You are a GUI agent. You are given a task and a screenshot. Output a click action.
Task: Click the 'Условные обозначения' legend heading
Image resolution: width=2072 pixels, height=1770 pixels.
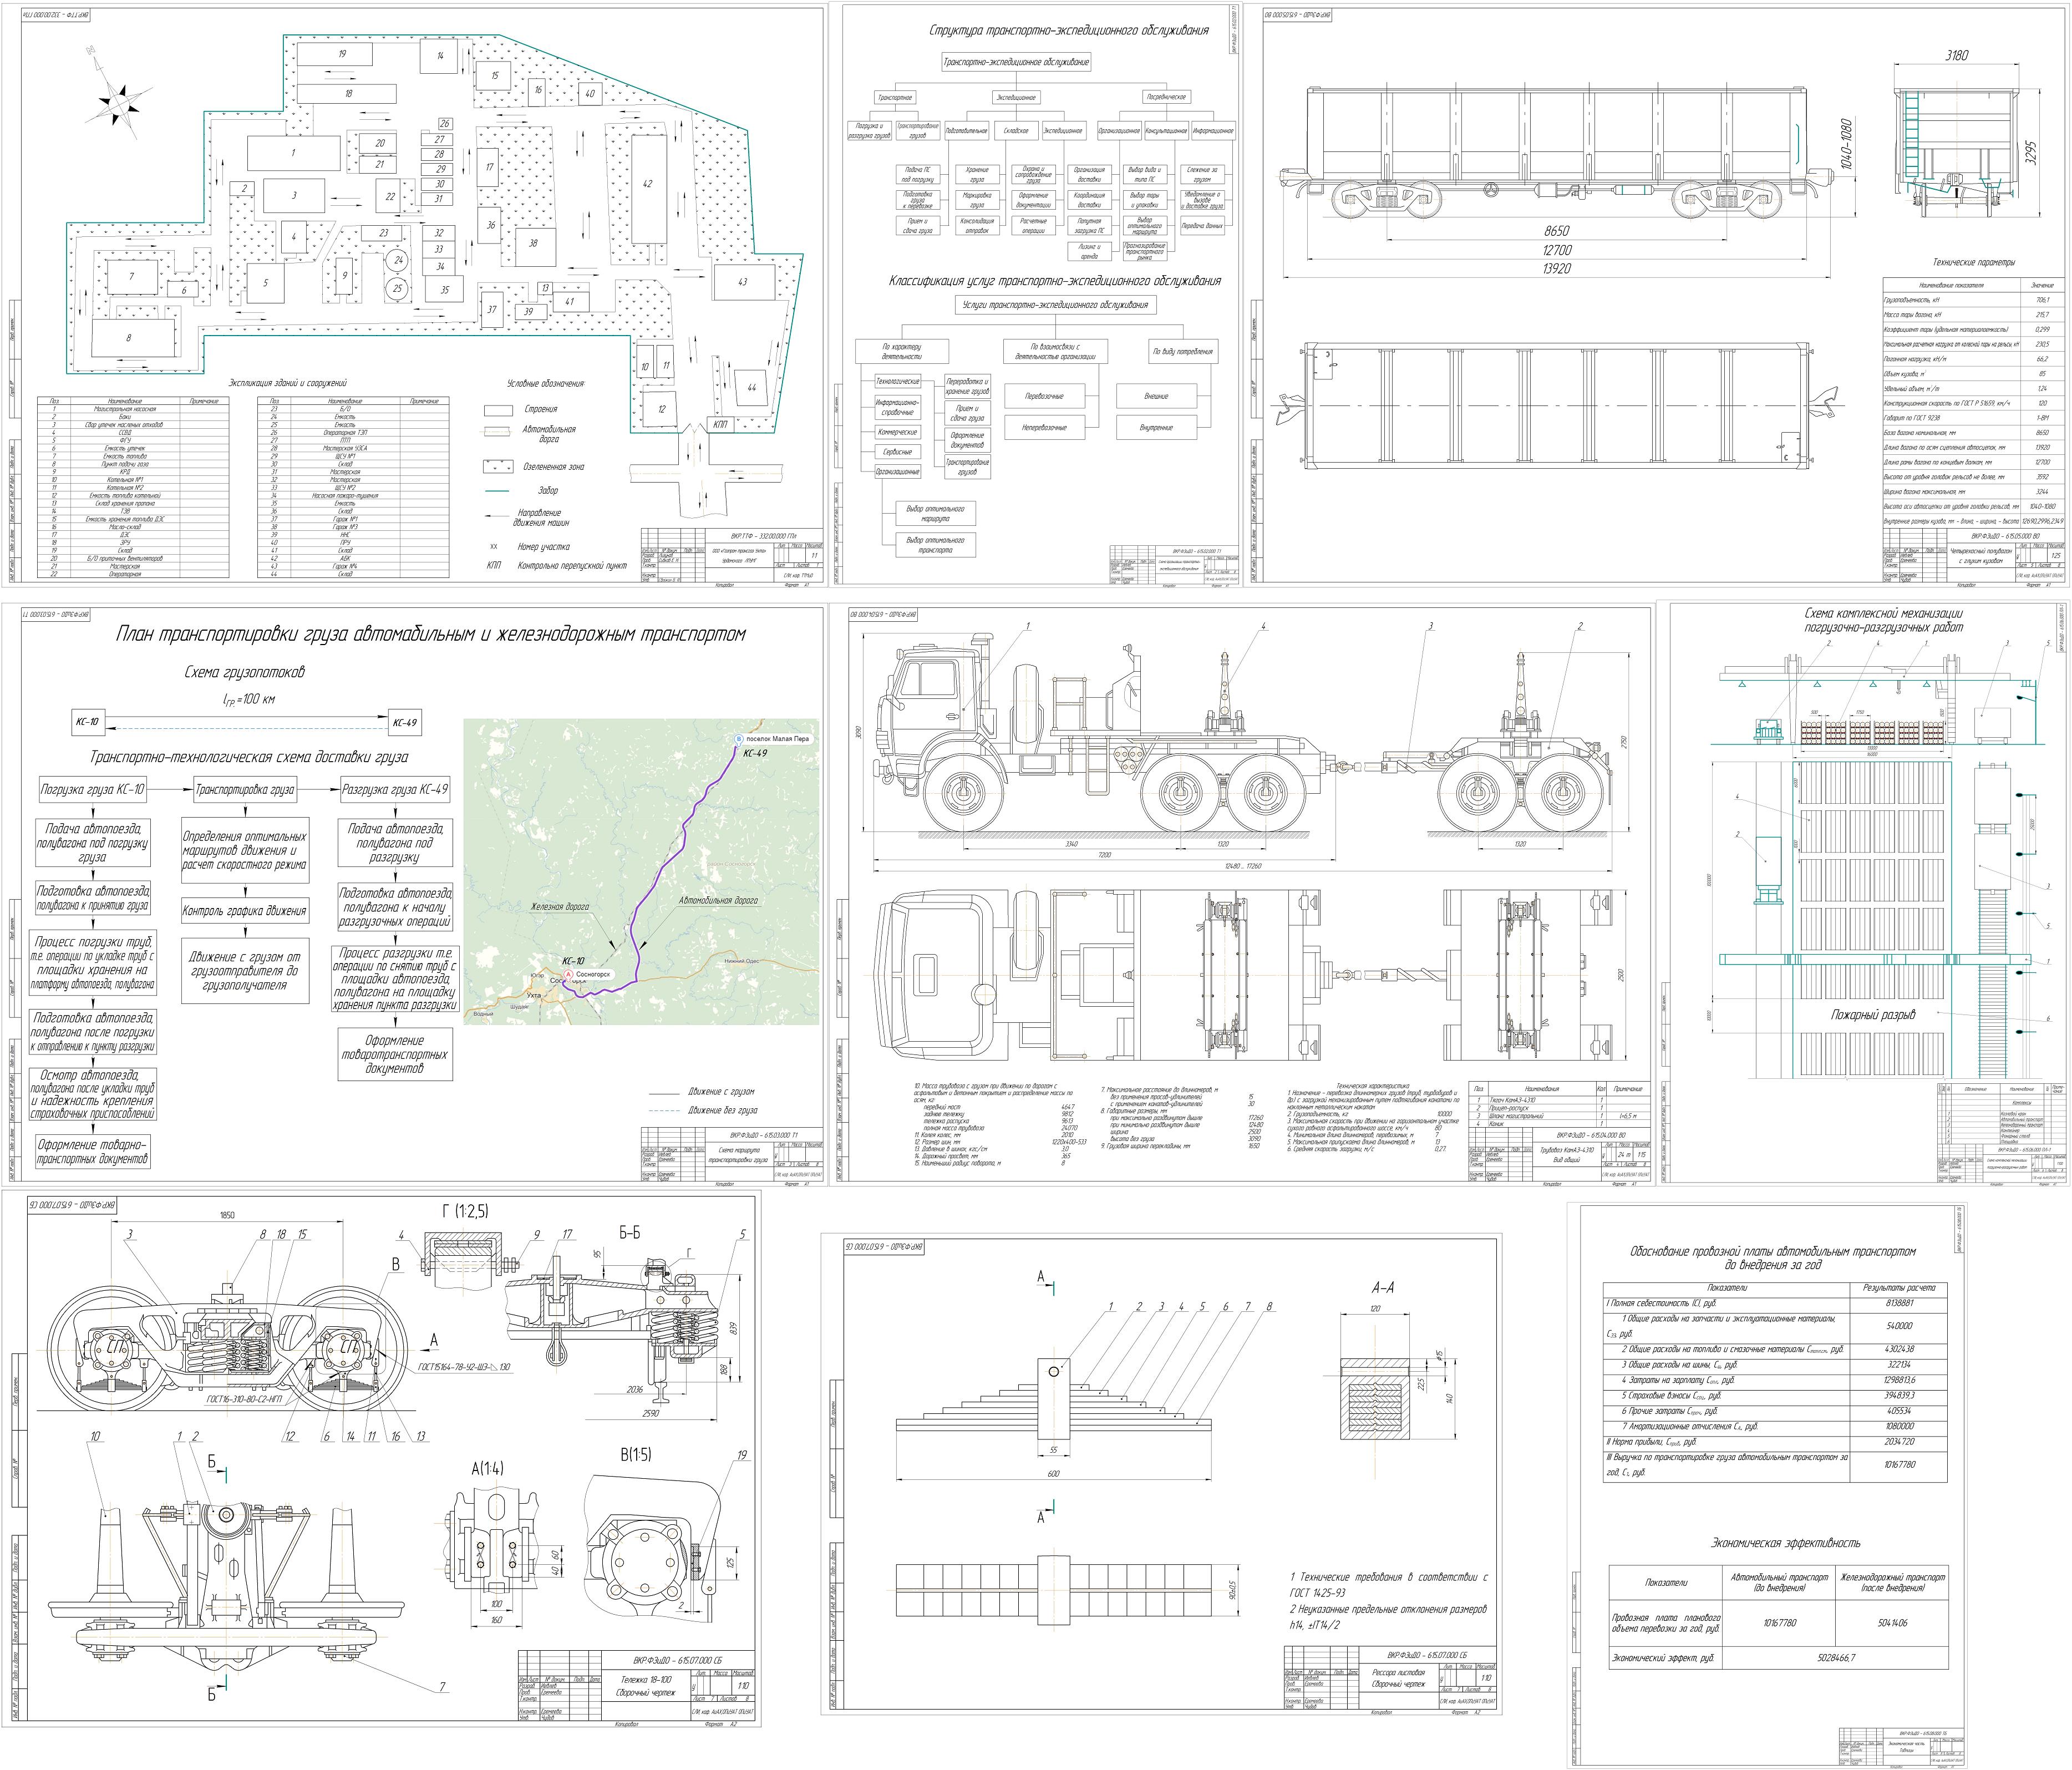[545, 383]
